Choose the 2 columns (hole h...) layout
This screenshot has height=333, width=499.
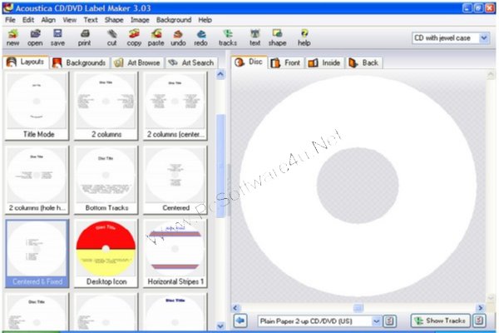tap(37, 180)
